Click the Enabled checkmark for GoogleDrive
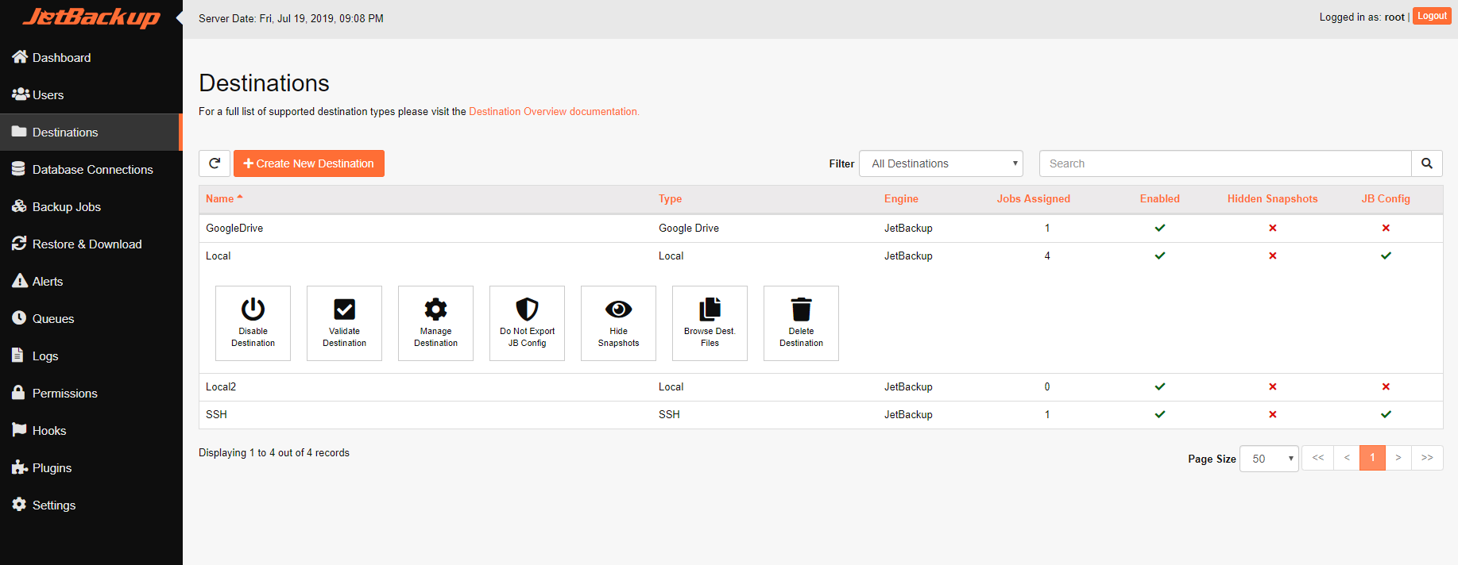The height and width of the screenshot is (565, 1458). click(x=1160, y=228)
